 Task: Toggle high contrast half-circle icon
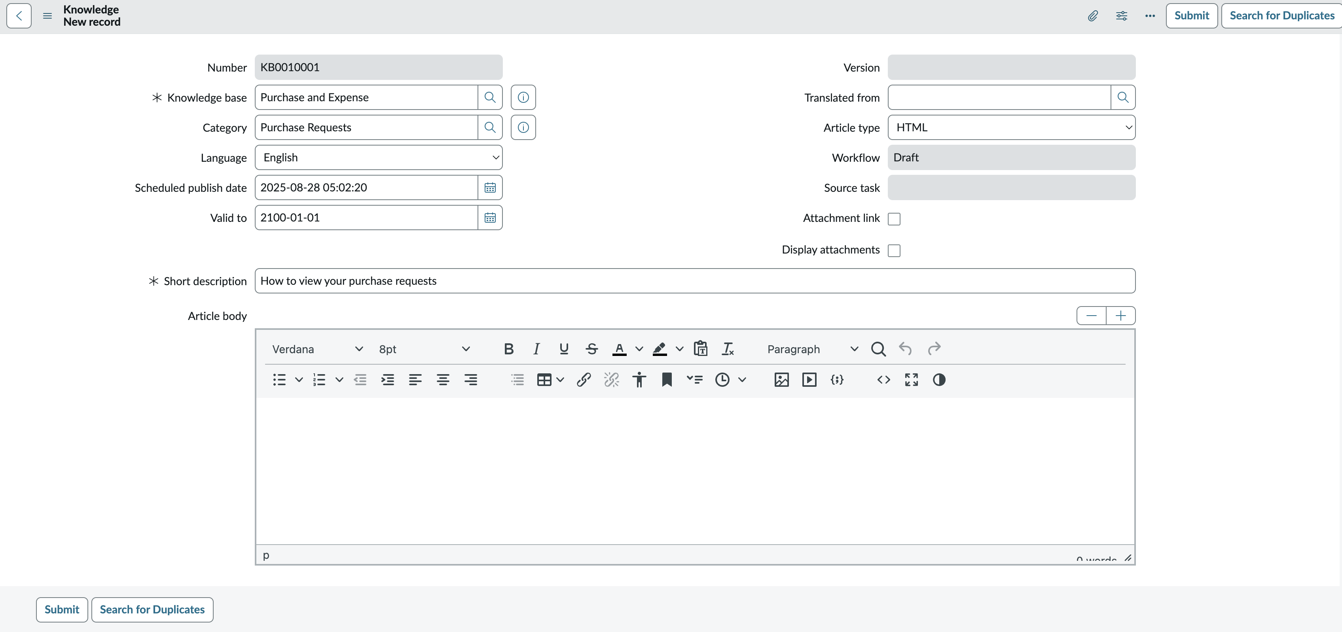click(x=939, y=380)
